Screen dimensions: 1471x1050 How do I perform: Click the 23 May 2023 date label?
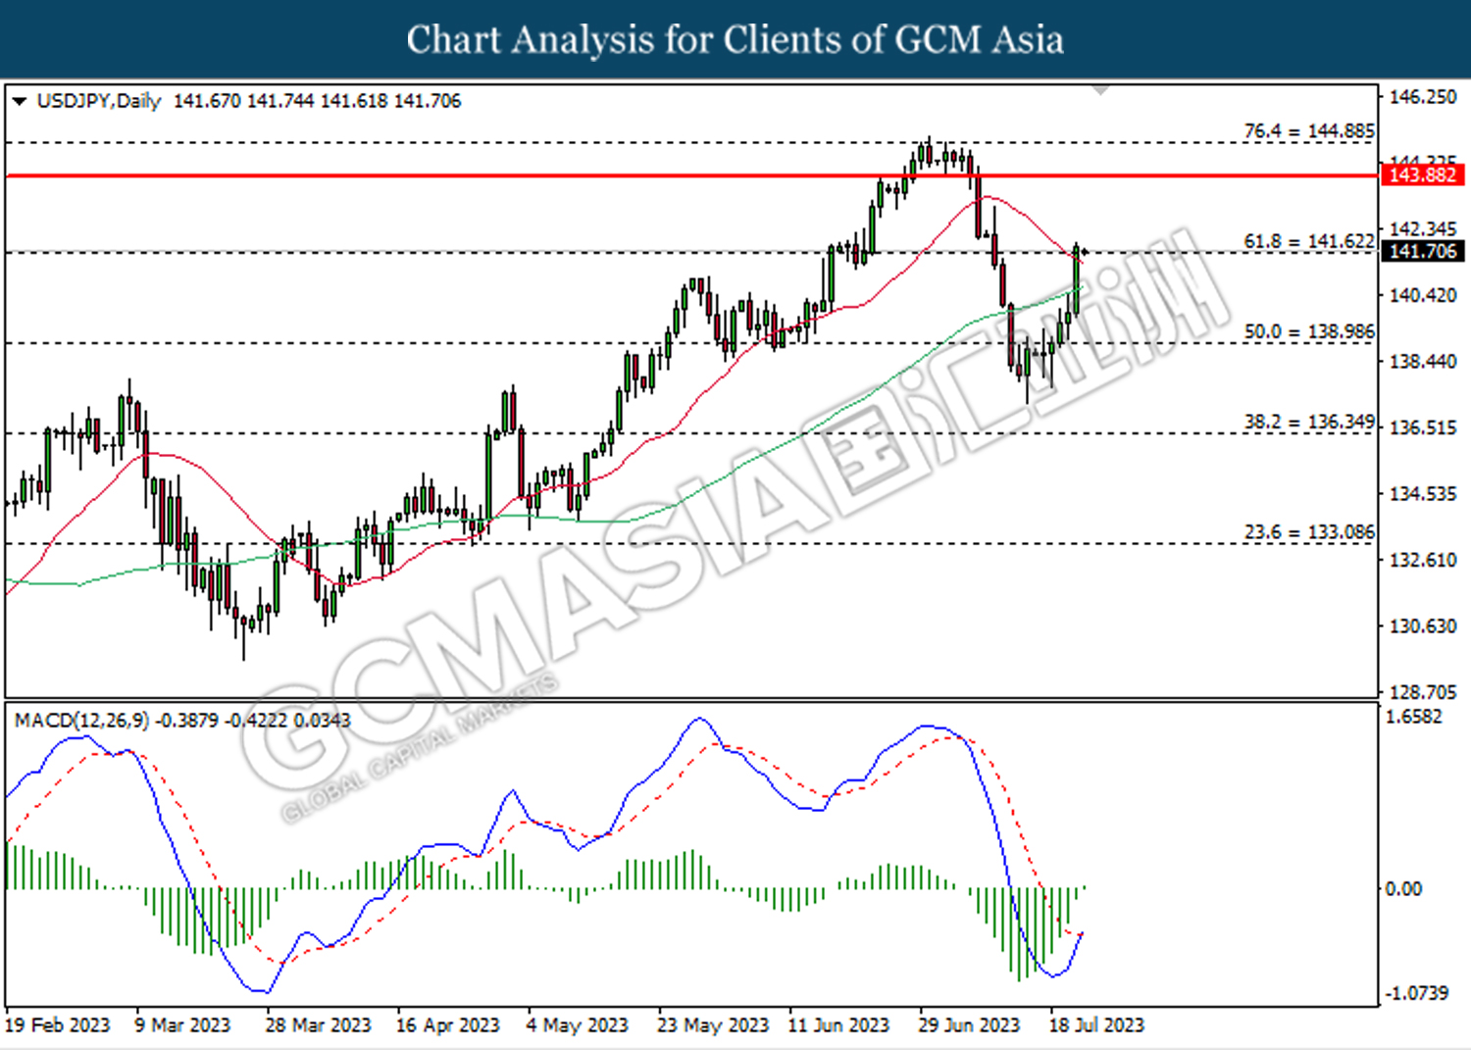pos(713,1025)
